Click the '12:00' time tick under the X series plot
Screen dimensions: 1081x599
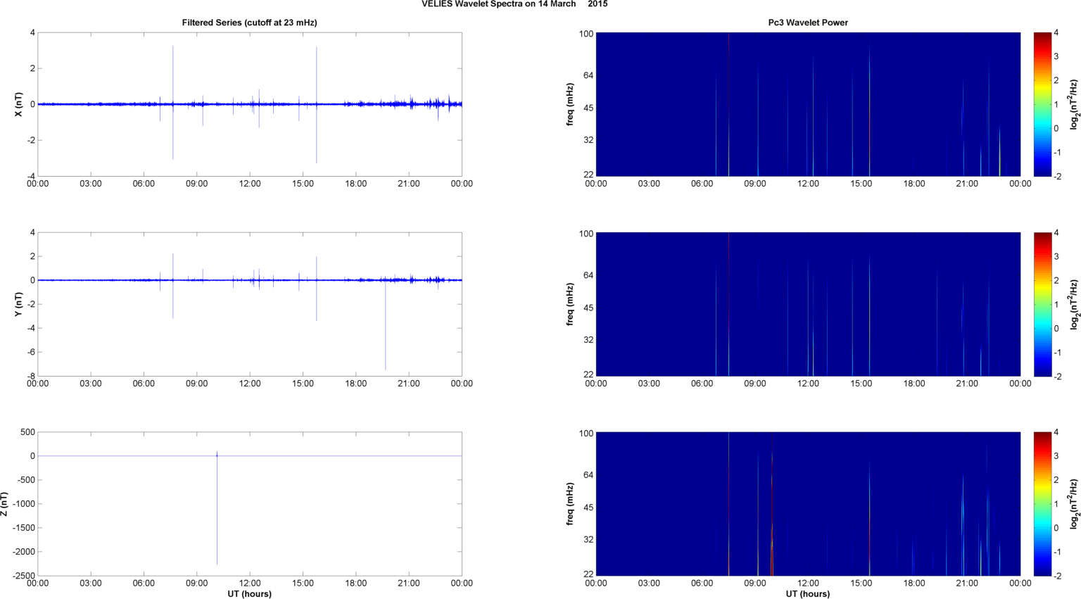[x=250, y=184]
